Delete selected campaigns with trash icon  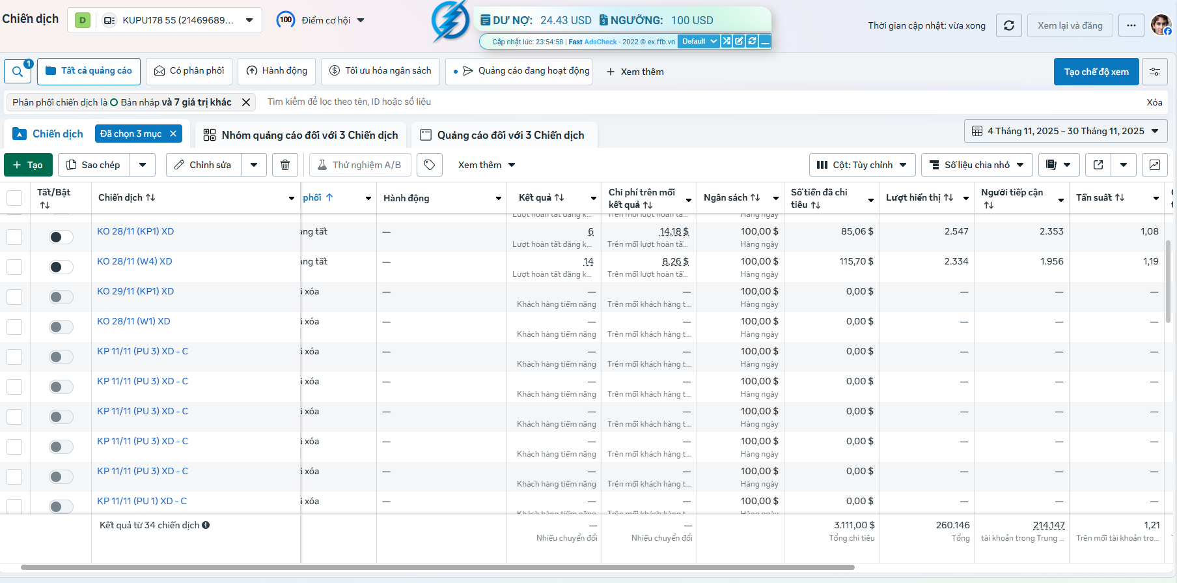tap(285, 165)
